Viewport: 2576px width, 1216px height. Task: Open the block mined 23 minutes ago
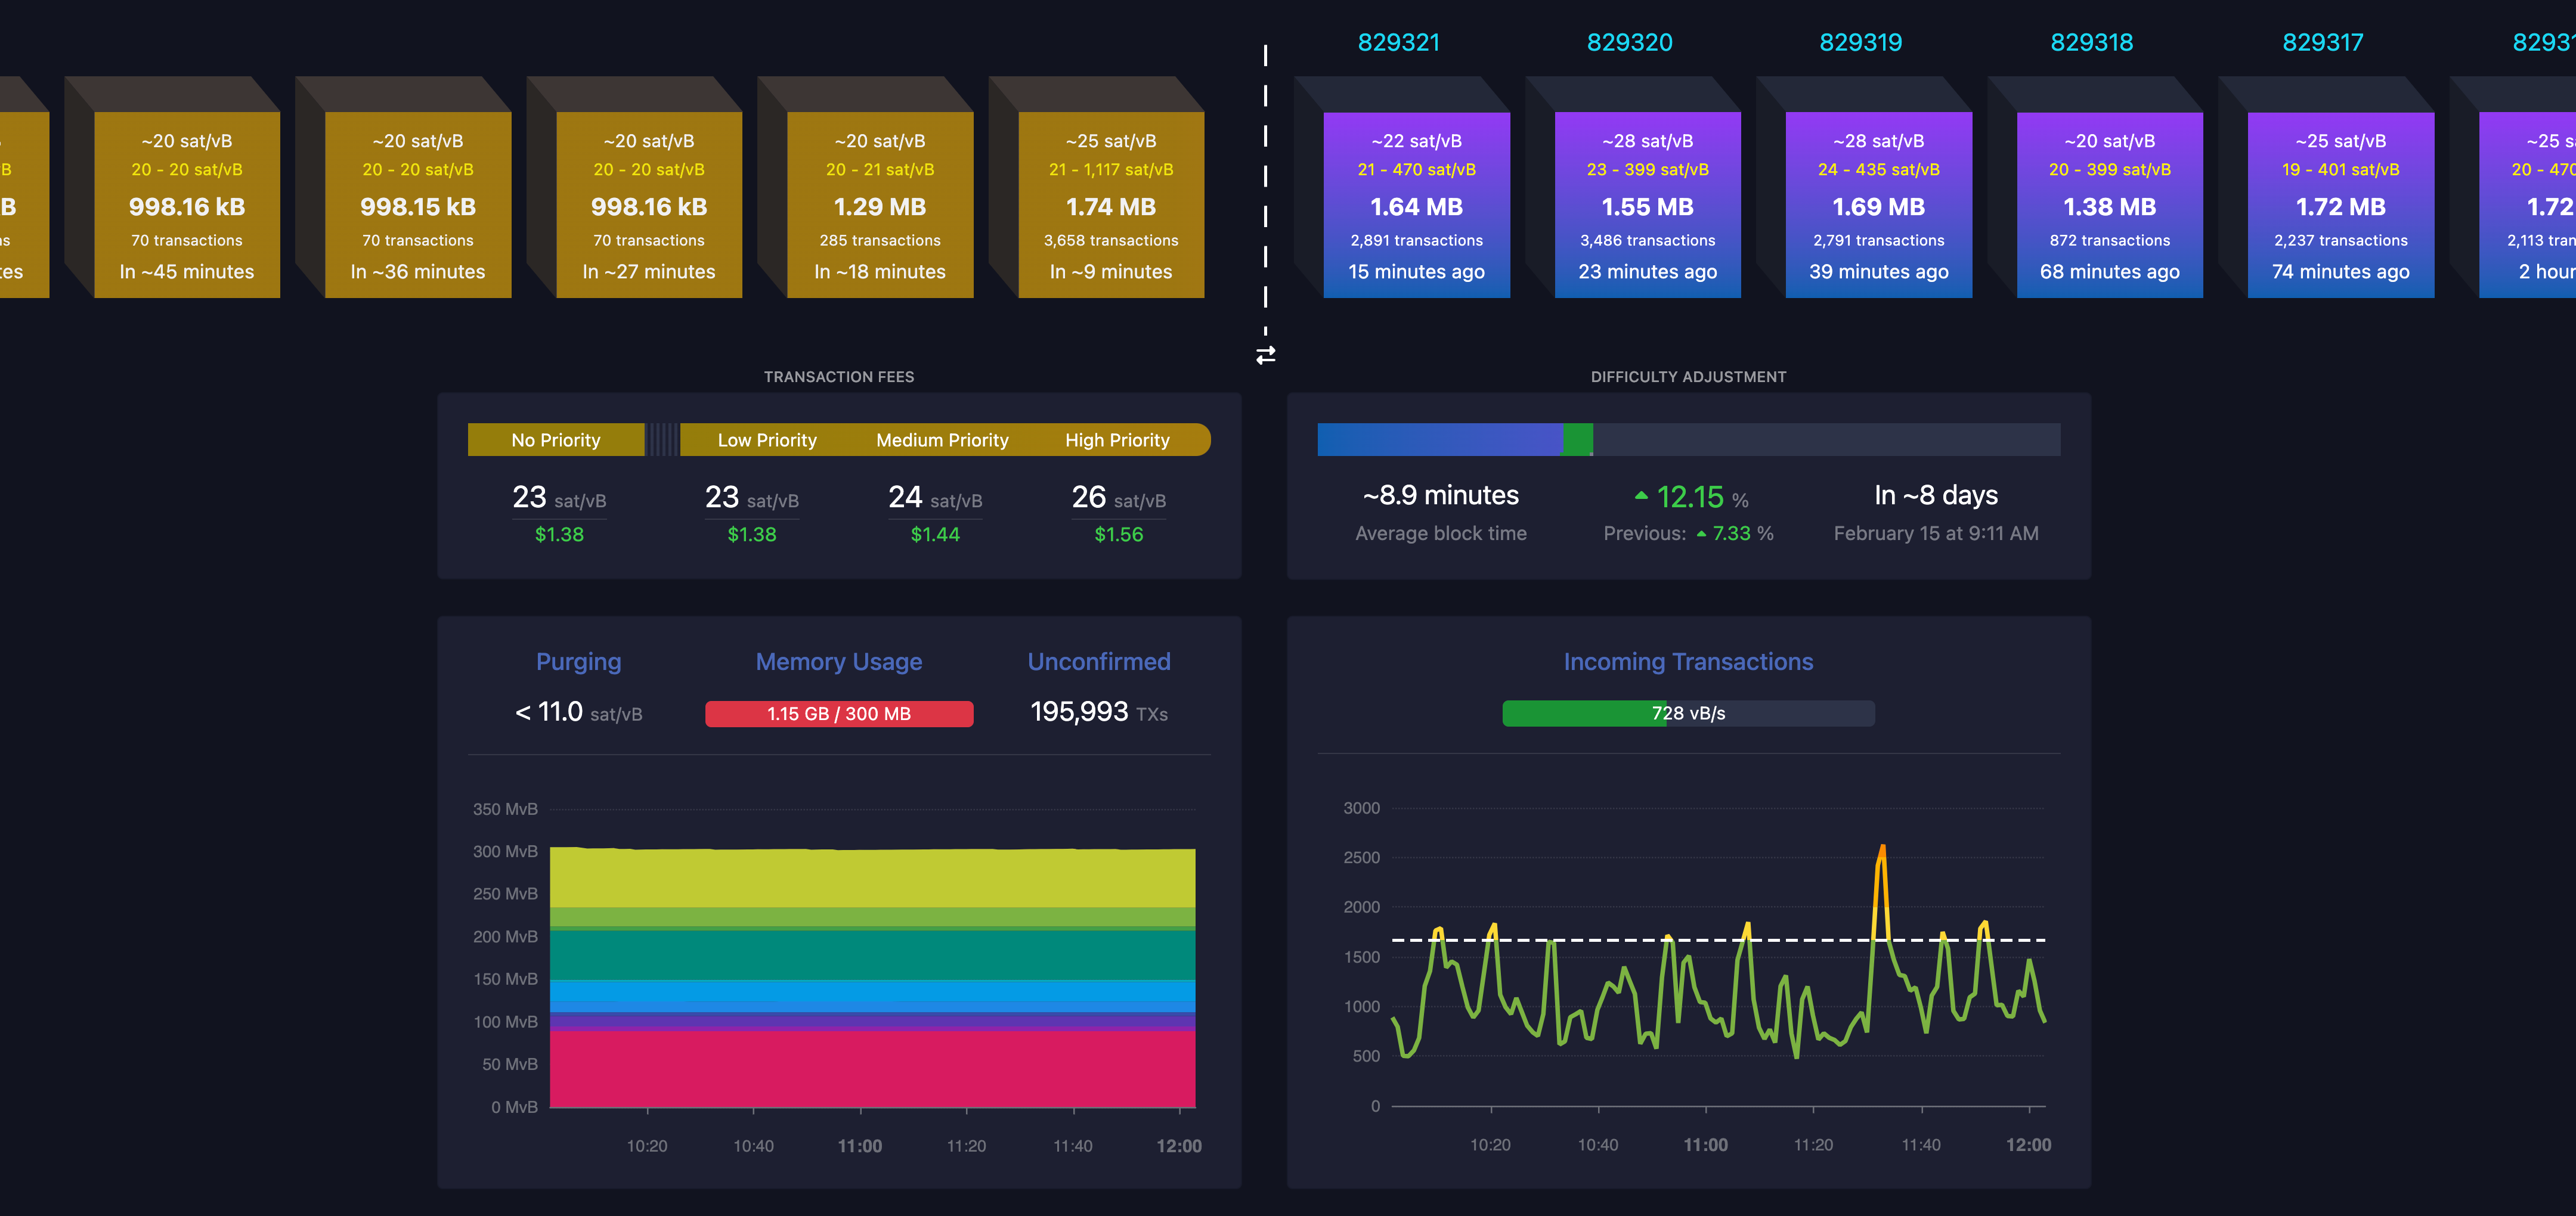(1647, 205)
